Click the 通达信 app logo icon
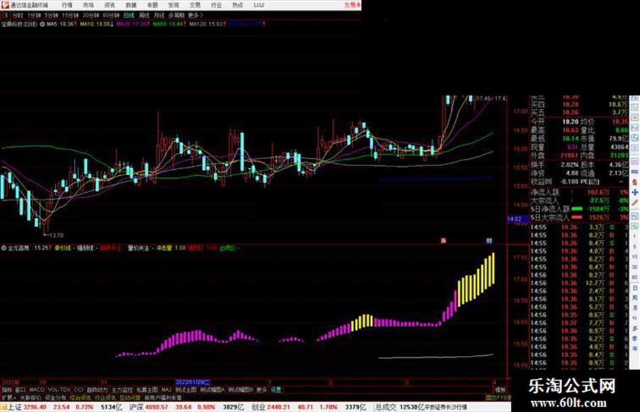Screen dimensions: 640x412 [5, 5]
